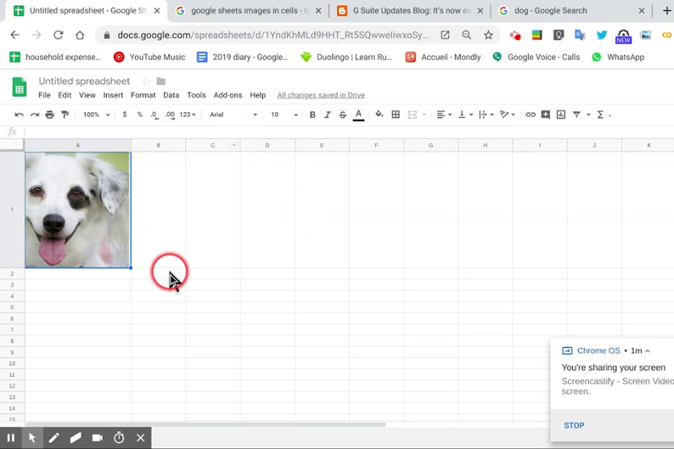Screen dimensions: 674x449
Task: Bookmark page with star icon
Action: pyautogui.click(x=488, y=35)
